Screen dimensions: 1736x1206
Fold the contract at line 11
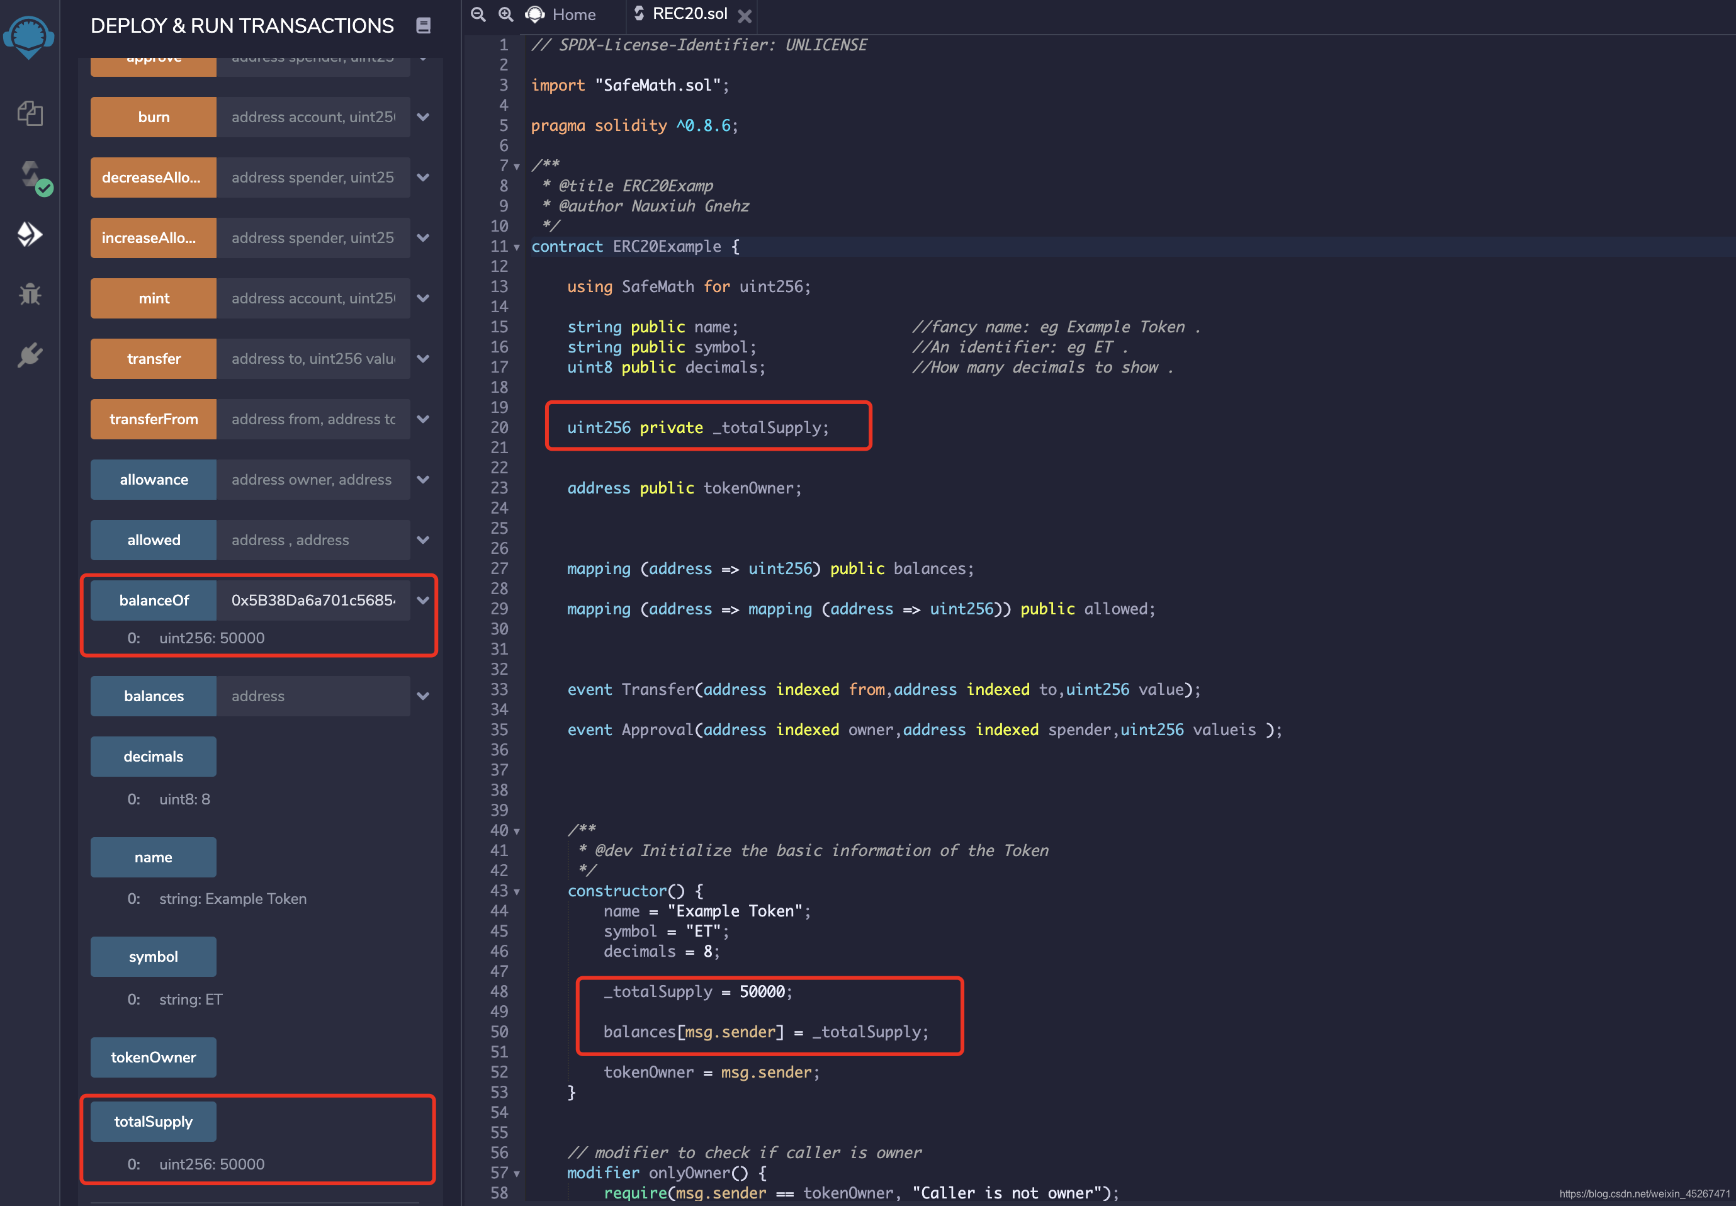[517, 247]
